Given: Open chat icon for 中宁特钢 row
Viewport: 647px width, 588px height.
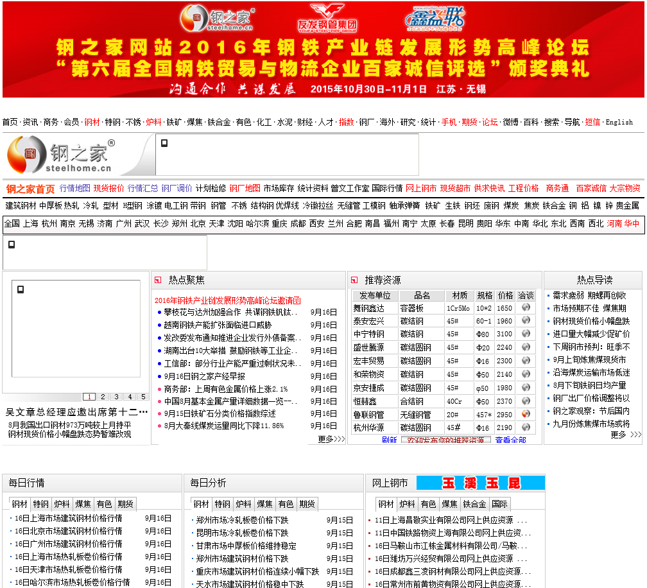Looking at the screenshot, I should click(x=526, y=333).
